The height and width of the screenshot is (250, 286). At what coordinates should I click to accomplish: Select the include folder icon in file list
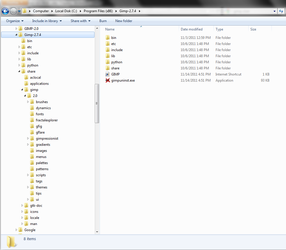[108, 50]
